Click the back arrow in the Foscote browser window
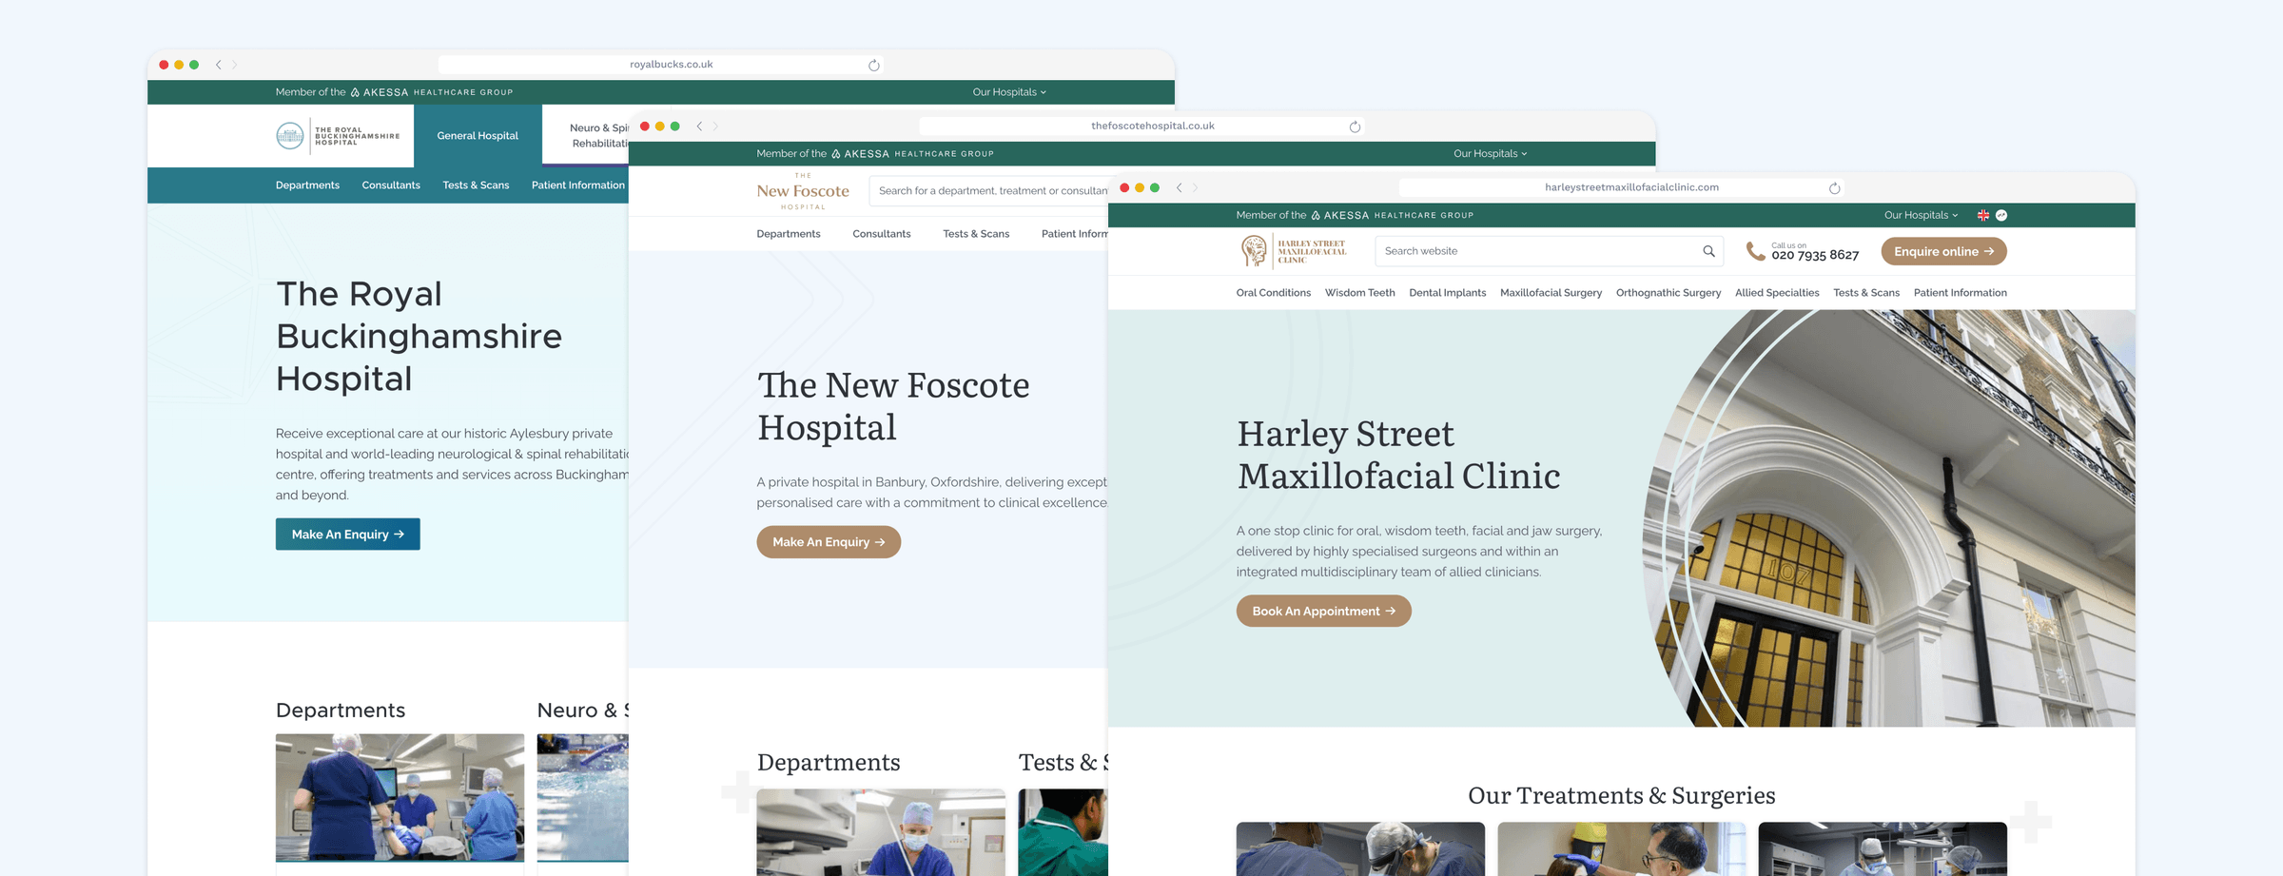Viewport: 2283px width, 876px height. click(699, 126)
